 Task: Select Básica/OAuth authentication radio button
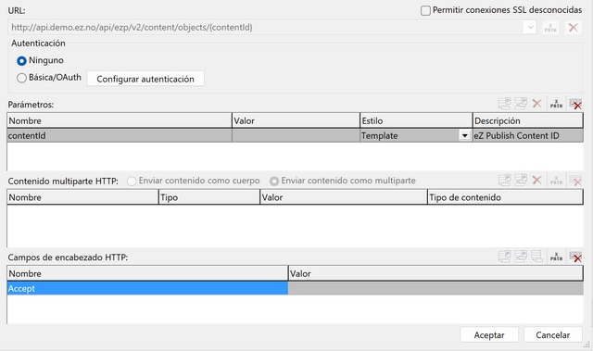(x=21, y=78)
